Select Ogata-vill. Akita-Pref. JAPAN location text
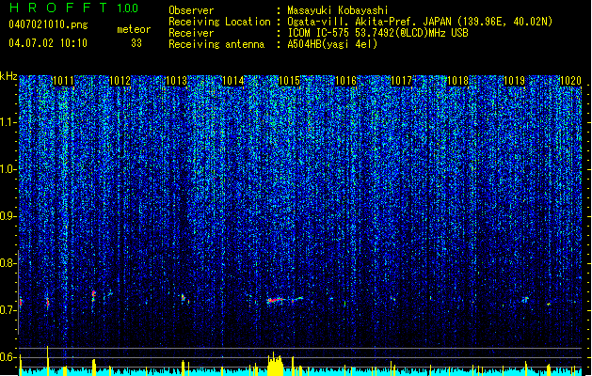The image size is (592, 376). tap(420, 22)
